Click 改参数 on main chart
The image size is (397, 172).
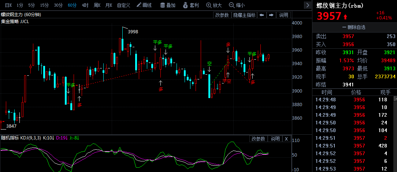tap(222, 15)
